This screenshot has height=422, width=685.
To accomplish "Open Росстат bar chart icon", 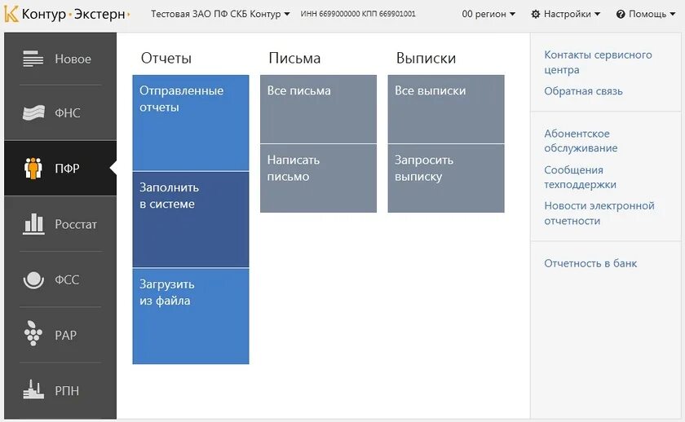I will pos(33,224).
